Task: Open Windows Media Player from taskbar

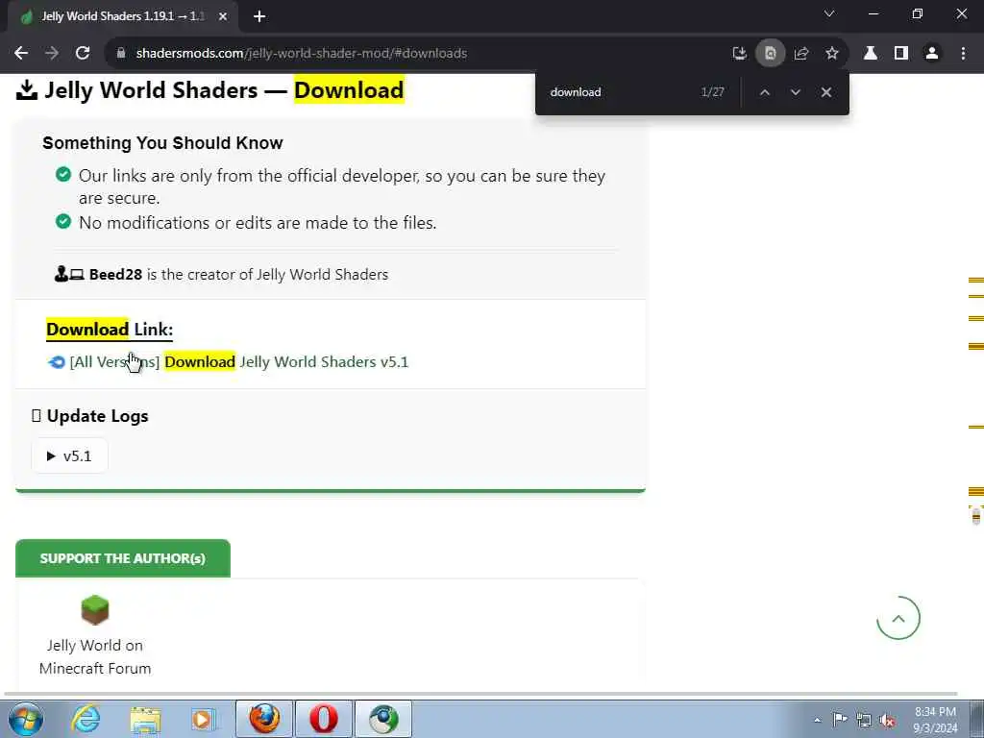Action: pyautogui.click(x=204, y=719)
